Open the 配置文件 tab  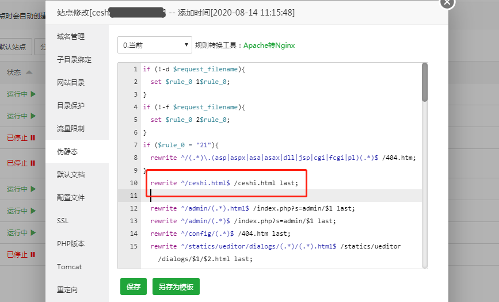point(71,198)
